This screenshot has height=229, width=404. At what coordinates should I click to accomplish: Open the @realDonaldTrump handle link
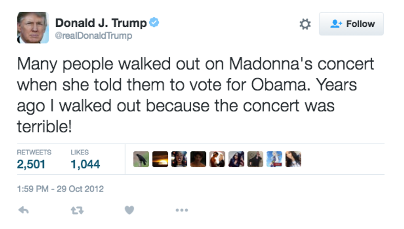click(x=94, y=36)
